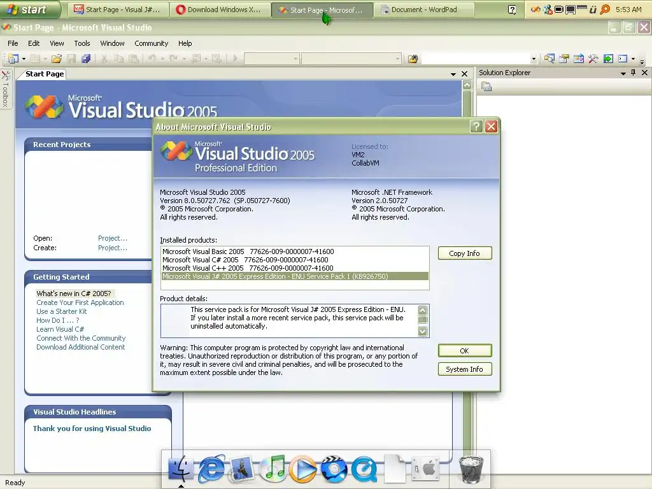Open 'Use a Starter Kit' link
Image resolution: width=652 pixels, height=489 pixels.
[62, 311]
